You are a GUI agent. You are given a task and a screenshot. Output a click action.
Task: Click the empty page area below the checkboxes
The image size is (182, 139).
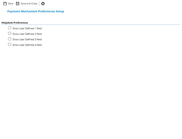pyautogui.click(x=91, y=91)
